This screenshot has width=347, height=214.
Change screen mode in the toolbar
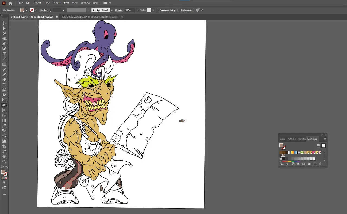4,187
